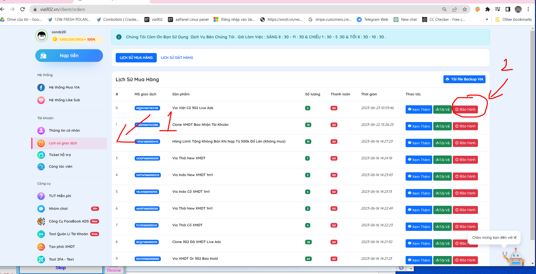Expand hidden bookmarks chevron

coord(487,20)
